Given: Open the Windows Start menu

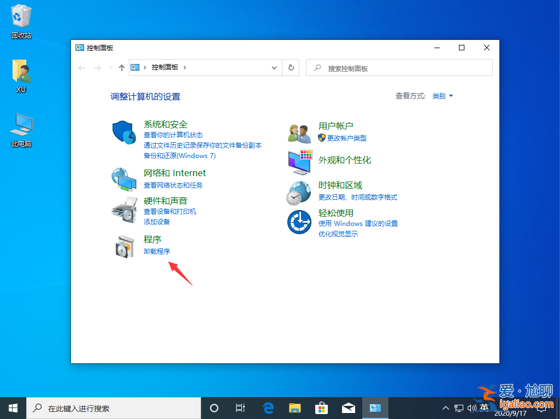Looking at the screenshot, I should (12, 408).
